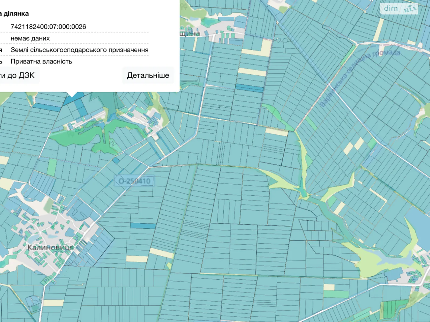Click the немає даних field value
Viewport: 430px width, 322px height.
pyautogui.click(x=30, y=38)
